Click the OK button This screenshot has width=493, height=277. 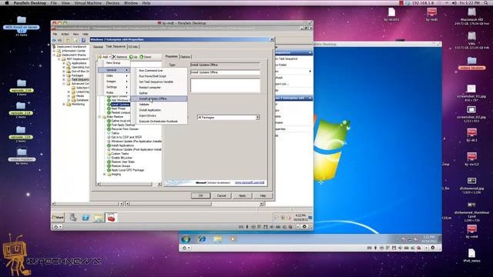[200, 195]
